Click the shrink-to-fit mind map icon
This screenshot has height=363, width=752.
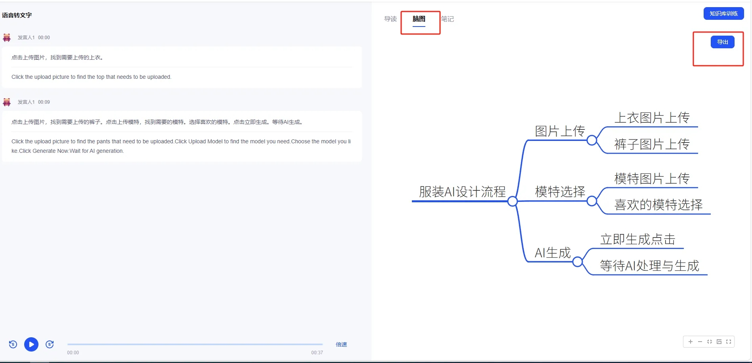click(x=710, y=342)
